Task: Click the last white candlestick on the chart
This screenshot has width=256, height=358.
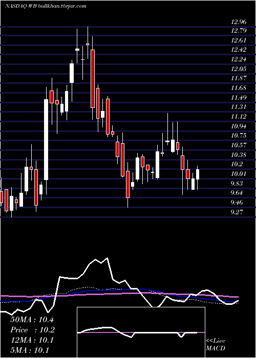Action: [198, 174]
